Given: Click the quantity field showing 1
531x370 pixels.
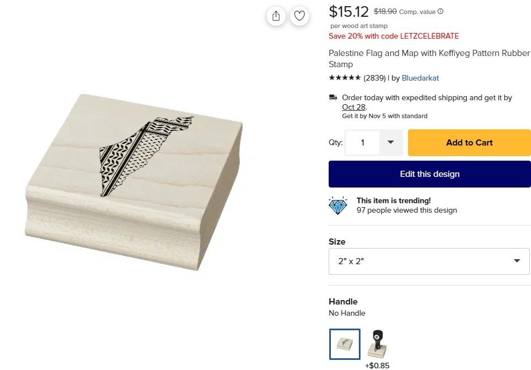Looking at the screenshot, I should [363, 143].
